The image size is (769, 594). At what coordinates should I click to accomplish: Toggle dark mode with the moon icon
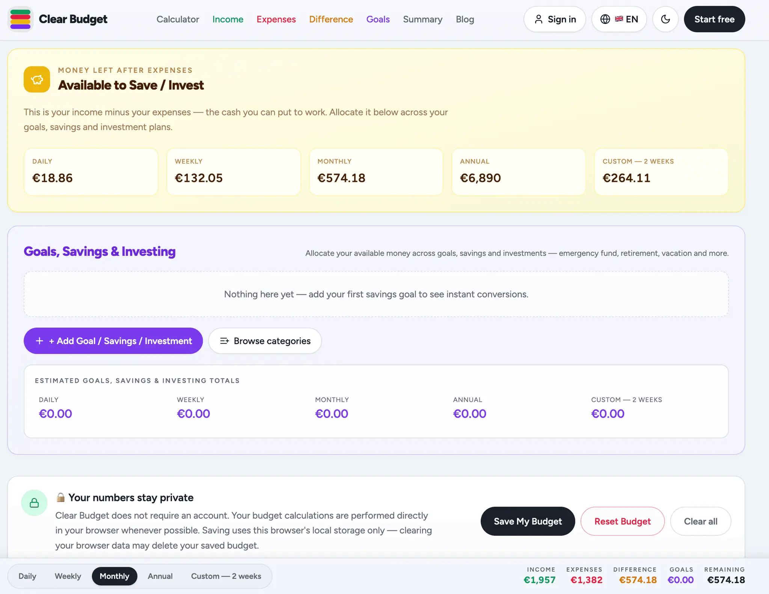pyautogui.click(x=665, y=19)
